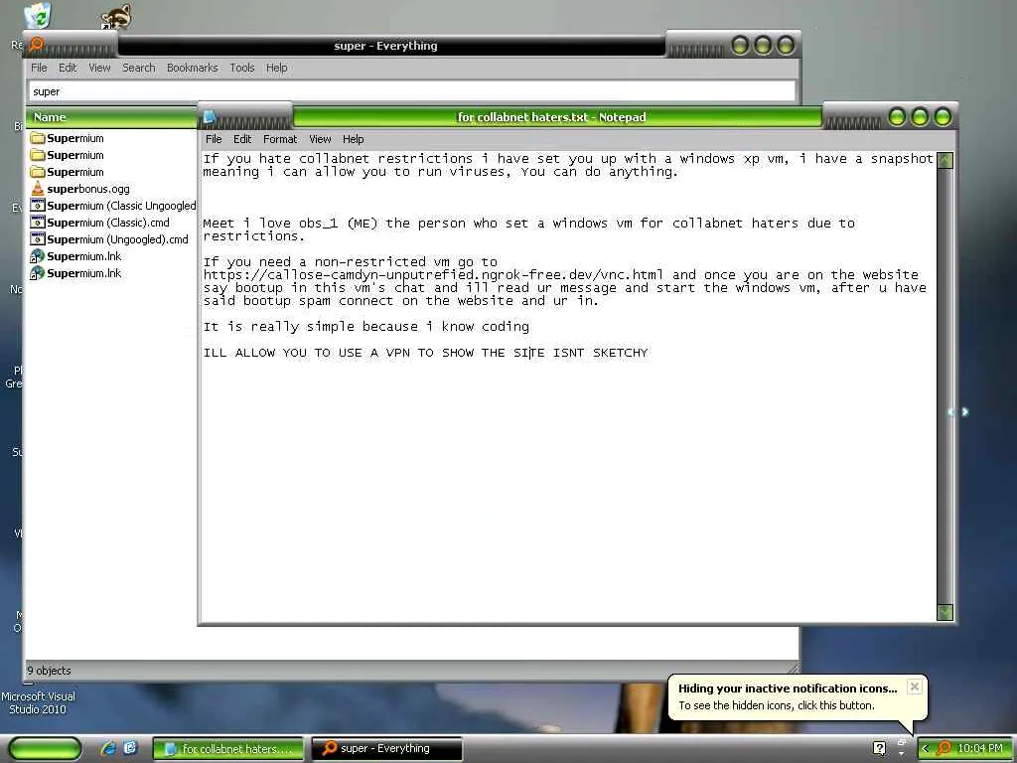Click the Notepad document icon in title bar

click(209, 117)
